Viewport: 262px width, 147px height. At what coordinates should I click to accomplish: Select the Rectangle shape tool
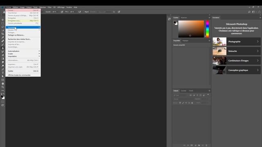click(x=3, y=80)
